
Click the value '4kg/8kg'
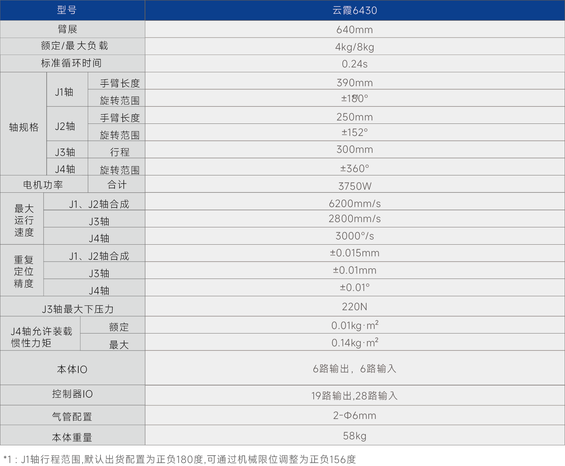click(354, 47)
